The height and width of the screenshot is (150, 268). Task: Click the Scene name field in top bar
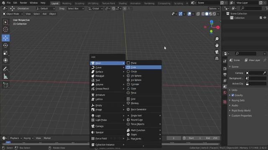(208, 3)
